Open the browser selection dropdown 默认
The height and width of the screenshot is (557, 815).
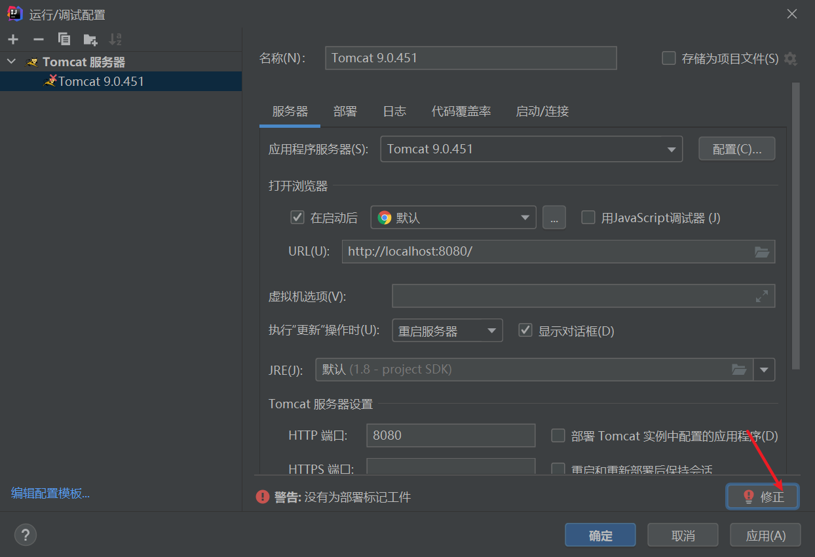pyautogui.click(x=453, y=218)
